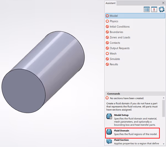Select the Initial Conditions step
Viewport: 166px width, 147px height.
pos(135,26)
